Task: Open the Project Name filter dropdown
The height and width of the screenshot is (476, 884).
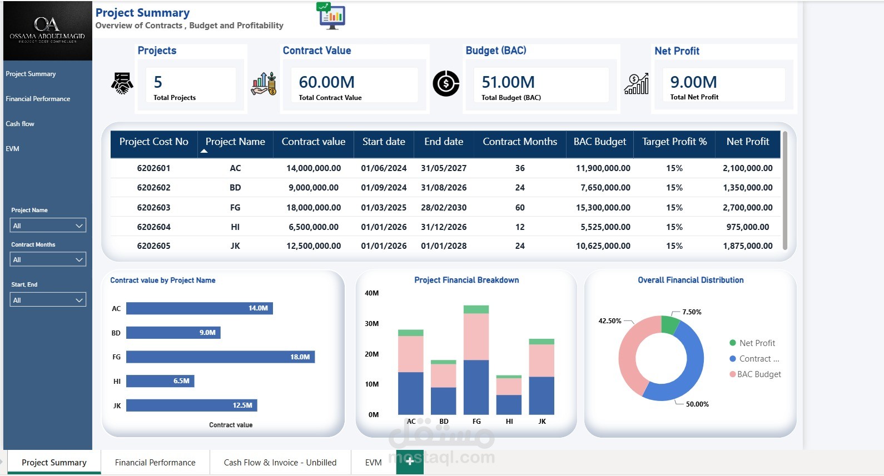Action: 48,226
